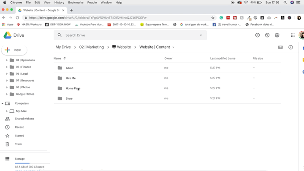Click the Wi-Fi status icon

pos(246,3)
